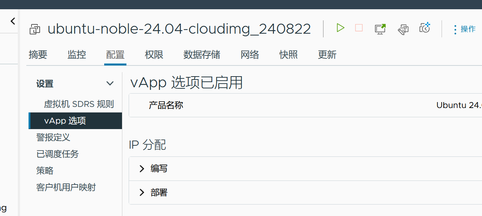Image resolution: width=482 pixels, height=216 pixels.
Task: Open the 监控 tab
Action: (x=77, y=55)
